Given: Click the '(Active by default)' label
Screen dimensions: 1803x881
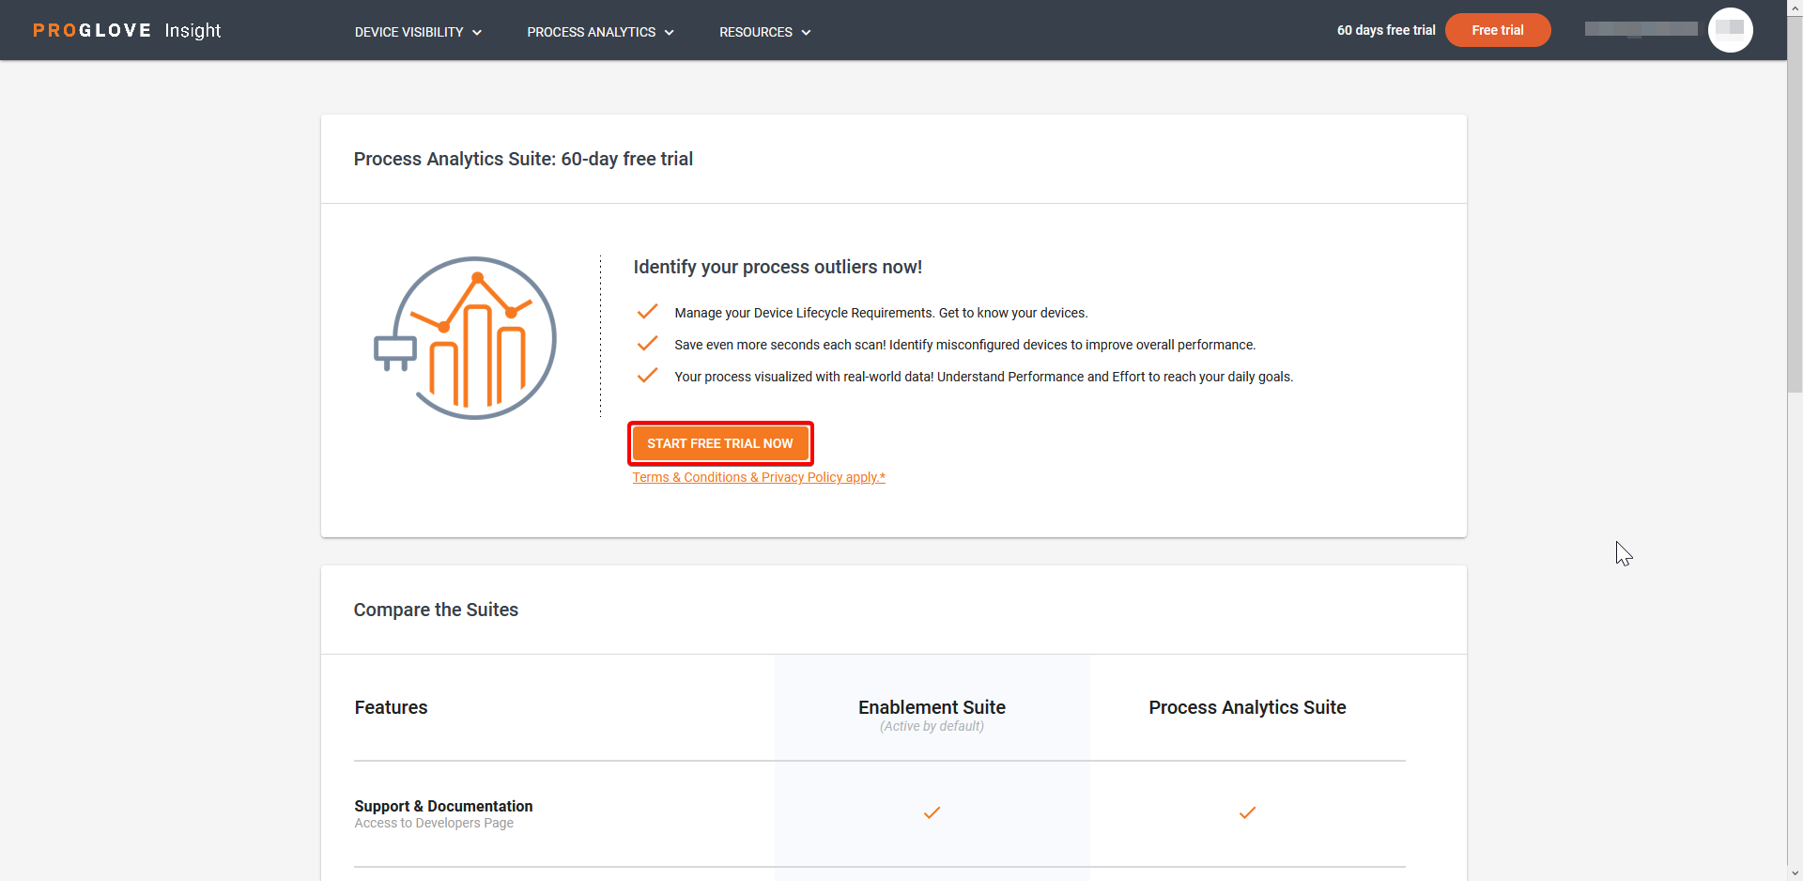Looking at the screenshot, I should (x=932, y=726).
